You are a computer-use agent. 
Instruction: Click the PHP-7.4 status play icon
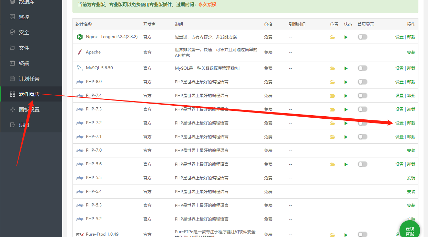pos(346,96)
